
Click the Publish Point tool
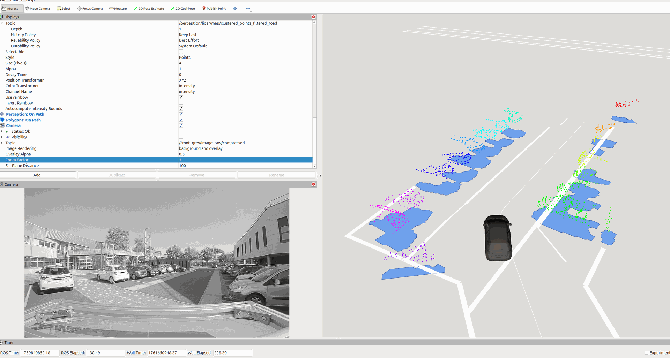[x=214, y=9]
